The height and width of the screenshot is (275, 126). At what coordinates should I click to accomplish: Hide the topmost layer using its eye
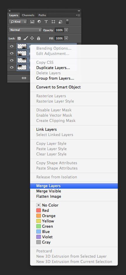pyautogui.click(x=12, y=46)
